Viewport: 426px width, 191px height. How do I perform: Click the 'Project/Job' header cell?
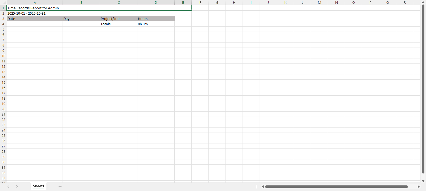point(118,19)
